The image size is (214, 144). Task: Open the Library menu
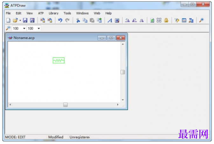[53, 13]
